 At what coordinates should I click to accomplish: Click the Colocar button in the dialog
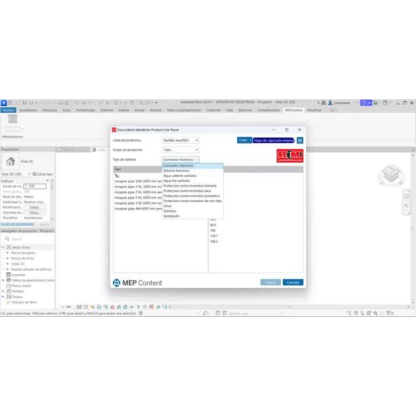[271, 282]
